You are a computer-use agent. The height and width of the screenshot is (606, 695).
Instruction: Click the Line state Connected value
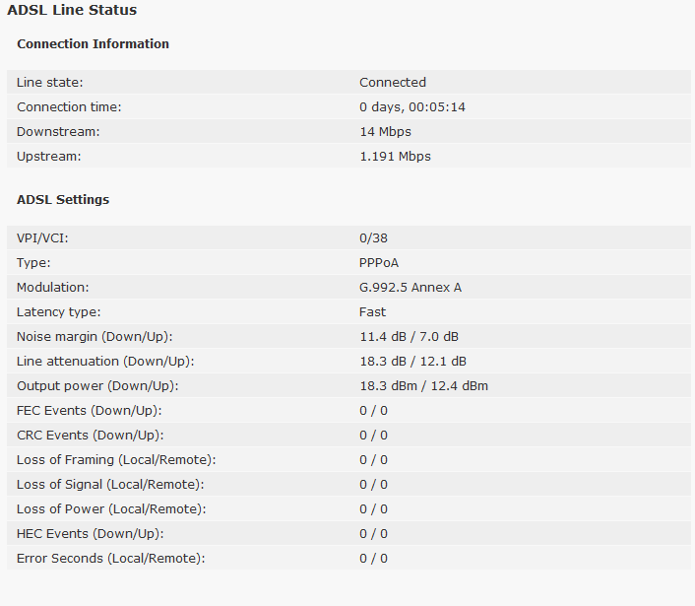click(x=393, y=83)
